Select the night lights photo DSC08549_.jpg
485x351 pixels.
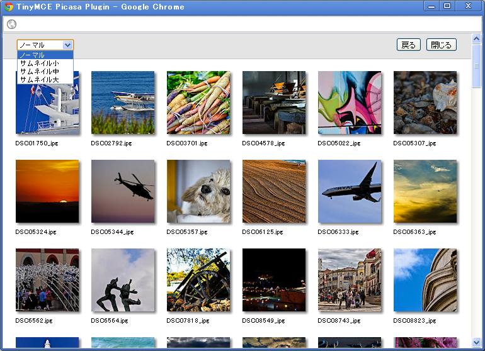[274, 280]
